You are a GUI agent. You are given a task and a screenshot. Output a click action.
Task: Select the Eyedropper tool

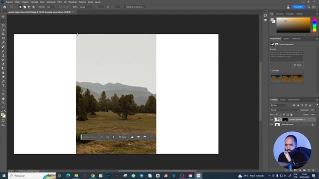click(x=3, y=42)
